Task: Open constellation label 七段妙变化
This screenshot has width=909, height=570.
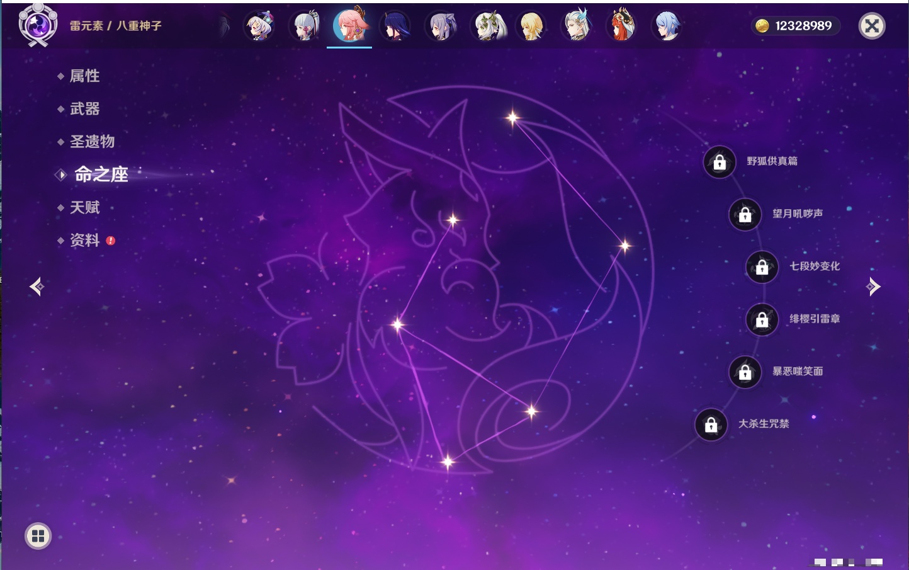Action: click(x=815, y=266)
